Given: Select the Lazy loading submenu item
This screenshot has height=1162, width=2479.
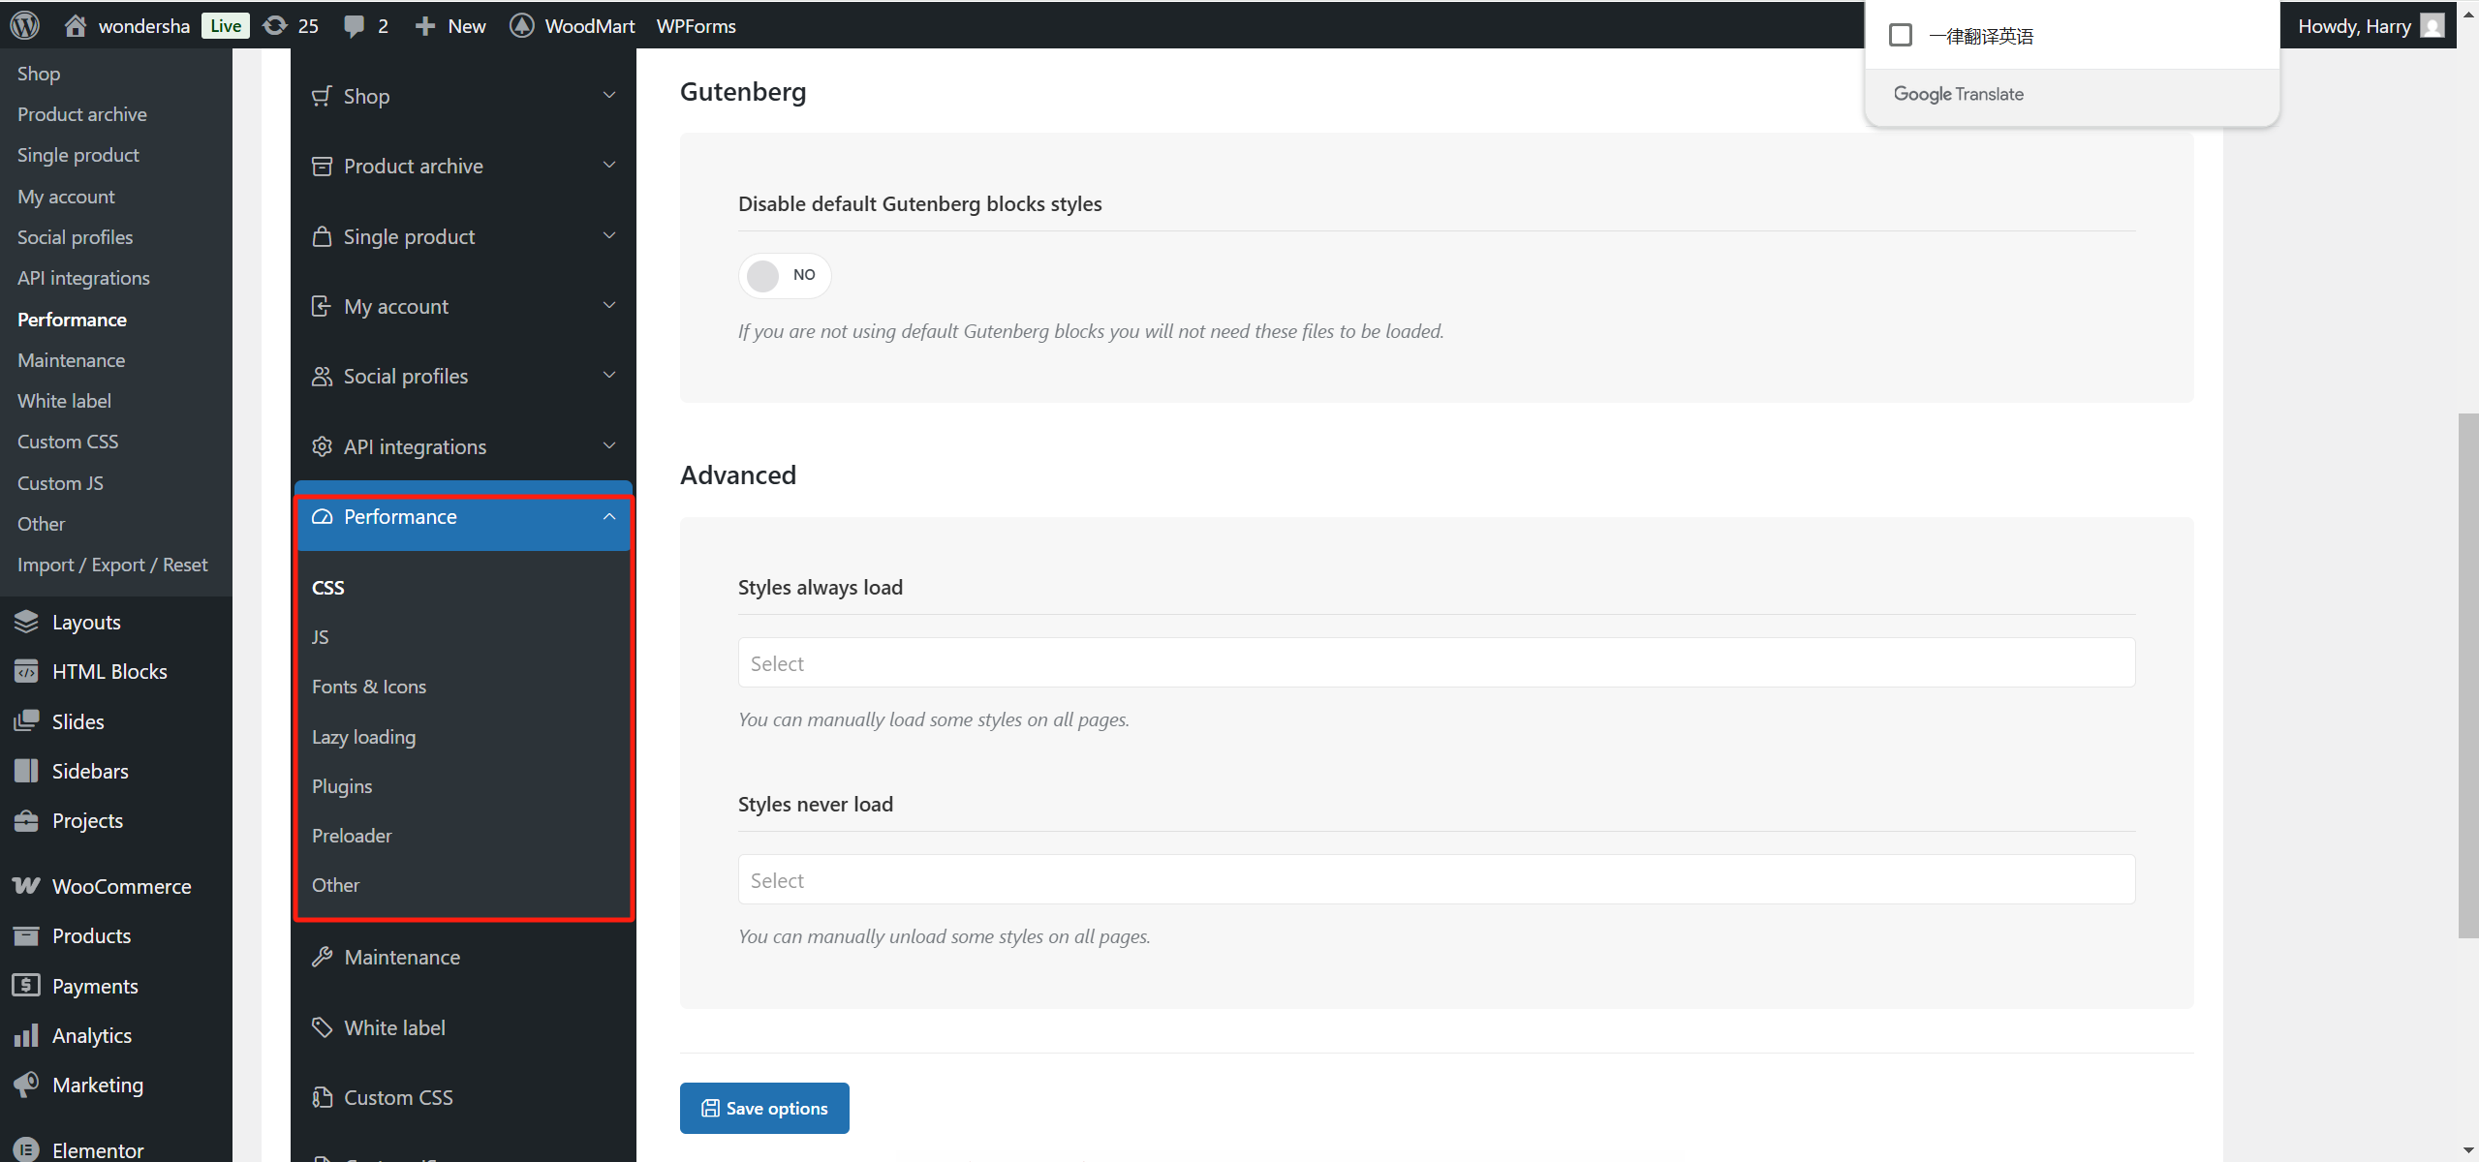Looking at the screenshot, I should [x=363, y=737].
